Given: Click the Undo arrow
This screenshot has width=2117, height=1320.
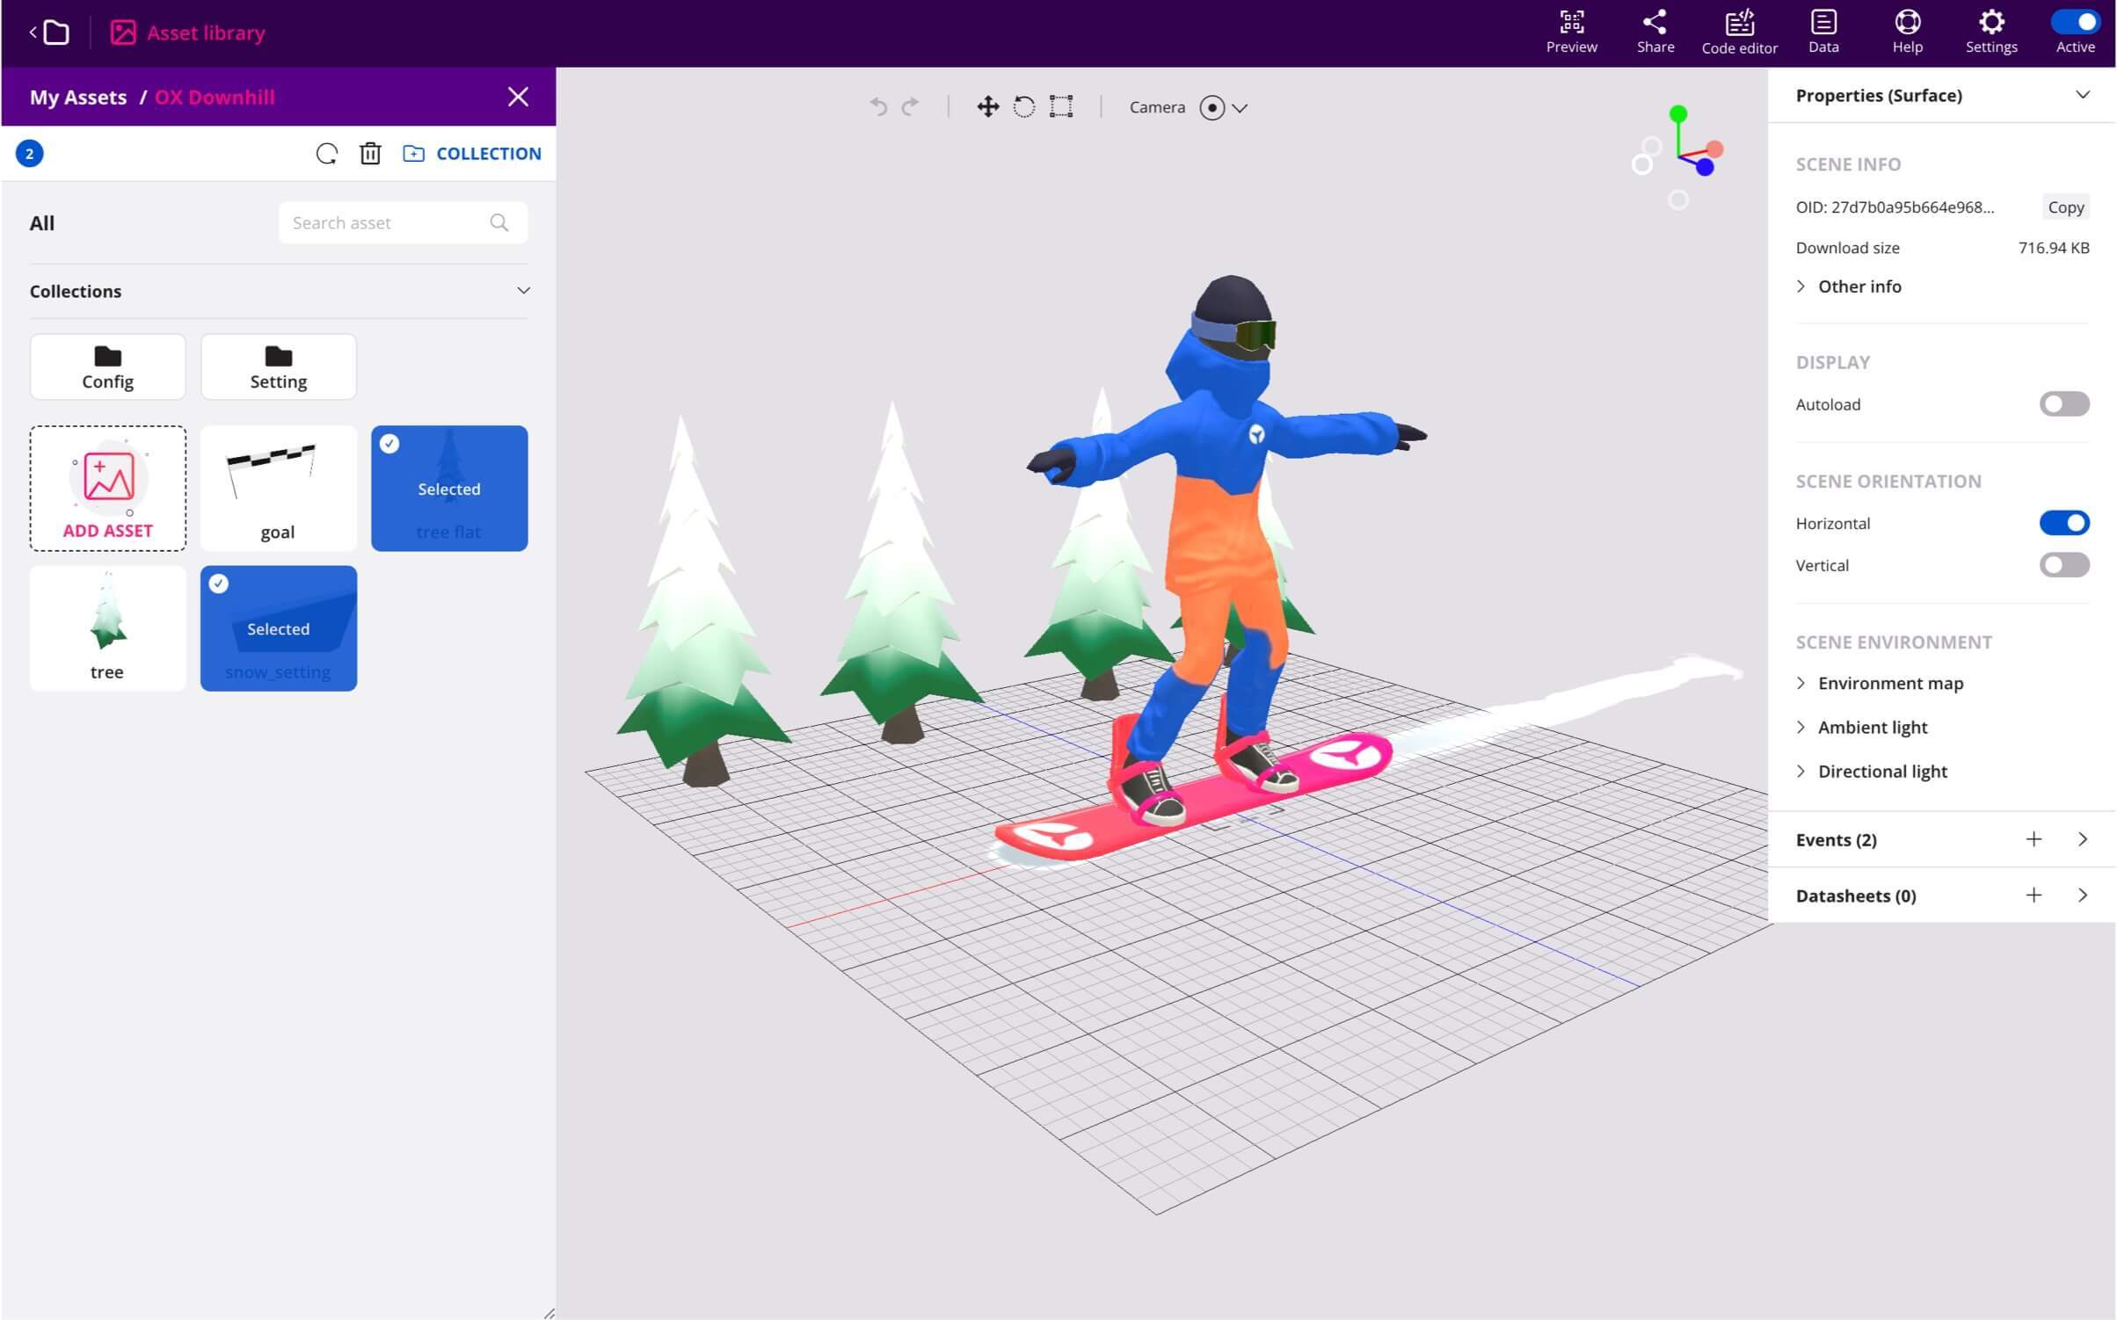Looking at the screenshot, I should (878, 107).
